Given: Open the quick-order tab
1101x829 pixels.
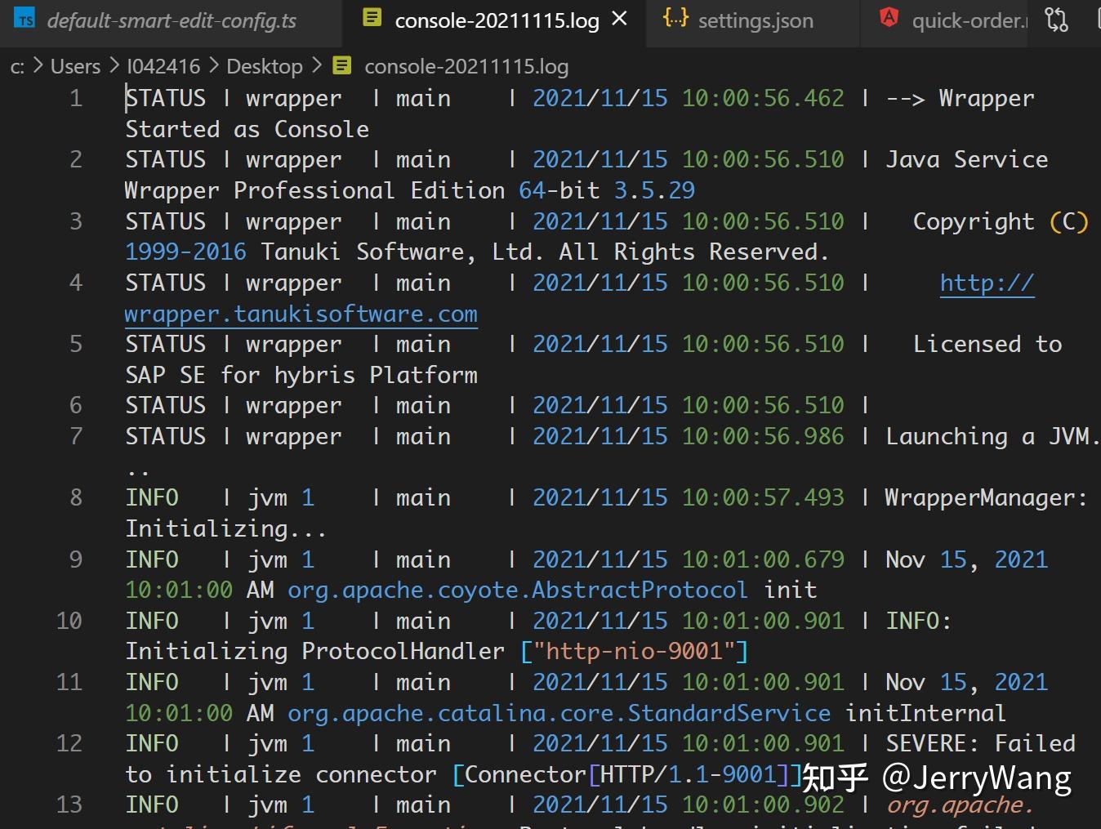Looking at the screenshot, I should [x=968, y=20].
